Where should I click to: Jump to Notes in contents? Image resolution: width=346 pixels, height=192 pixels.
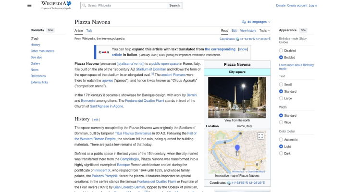pos(35,70)
